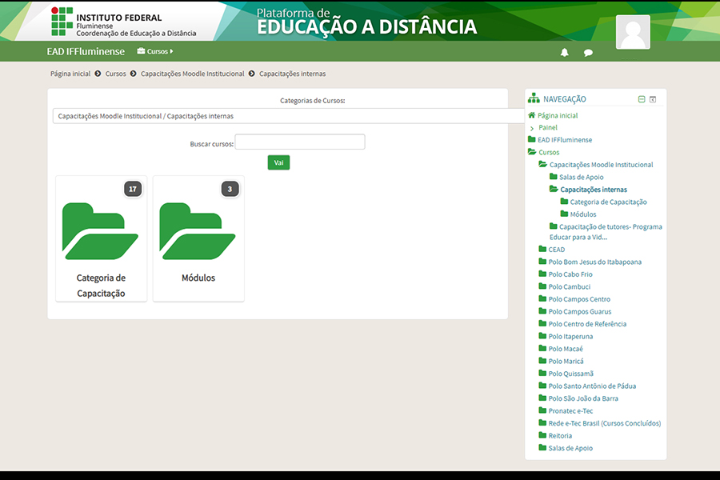This screenshot has width=720, height=480.
Task: Click the folder icon beside Reitoria
Action: [x=542, y=435]
